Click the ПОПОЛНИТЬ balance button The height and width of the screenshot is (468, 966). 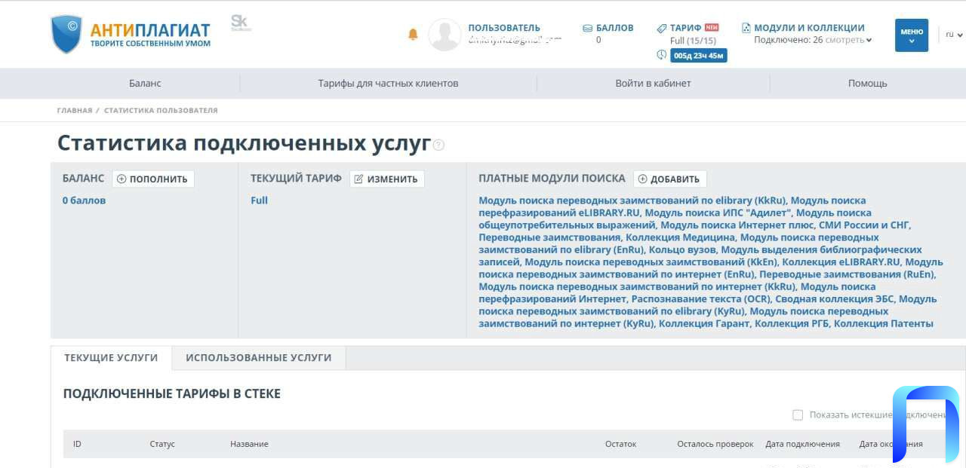click(x=153, y=179)
